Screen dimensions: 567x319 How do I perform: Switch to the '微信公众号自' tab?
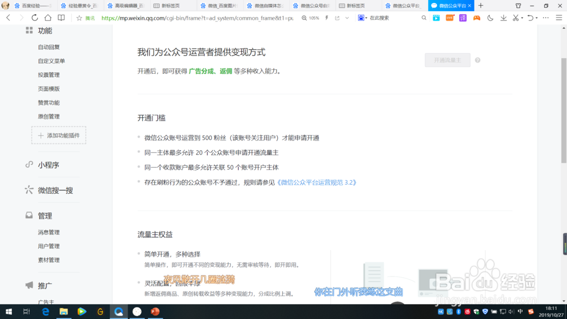coord(312,6)
